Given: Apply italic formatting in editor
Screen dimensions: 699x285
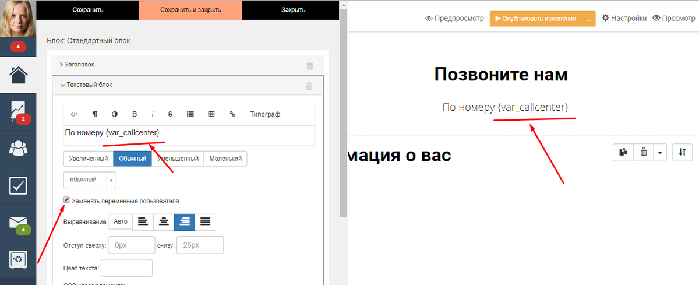Looking at the screenshot, I should pyautogui.click(x=153, y=114).
